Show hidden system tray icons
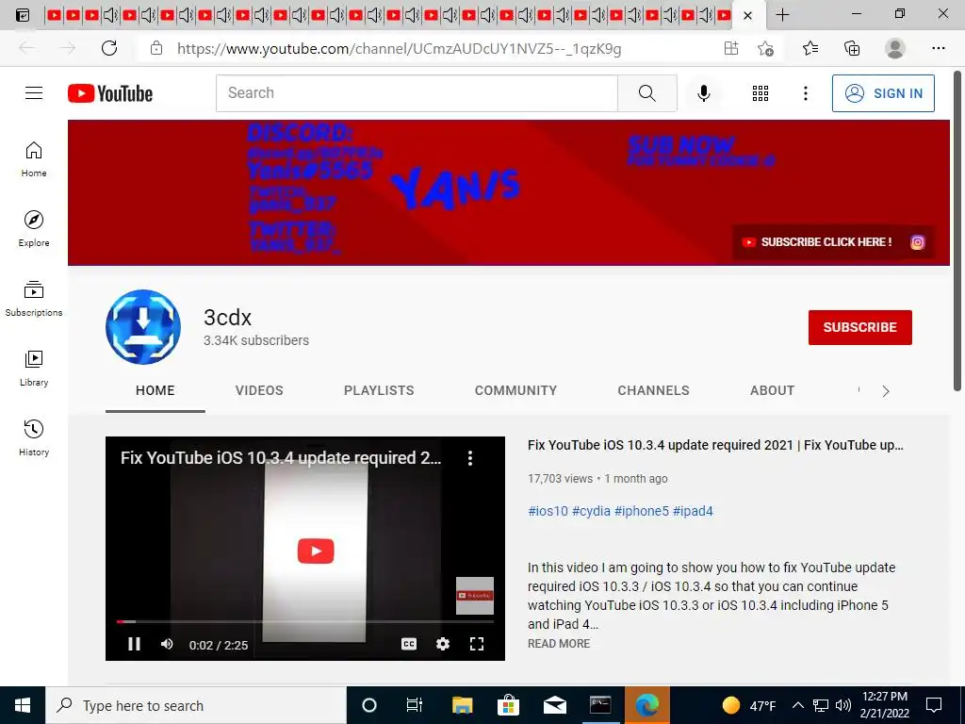The image size is (965, 724). pyautogui.click(x=797, y=705)
